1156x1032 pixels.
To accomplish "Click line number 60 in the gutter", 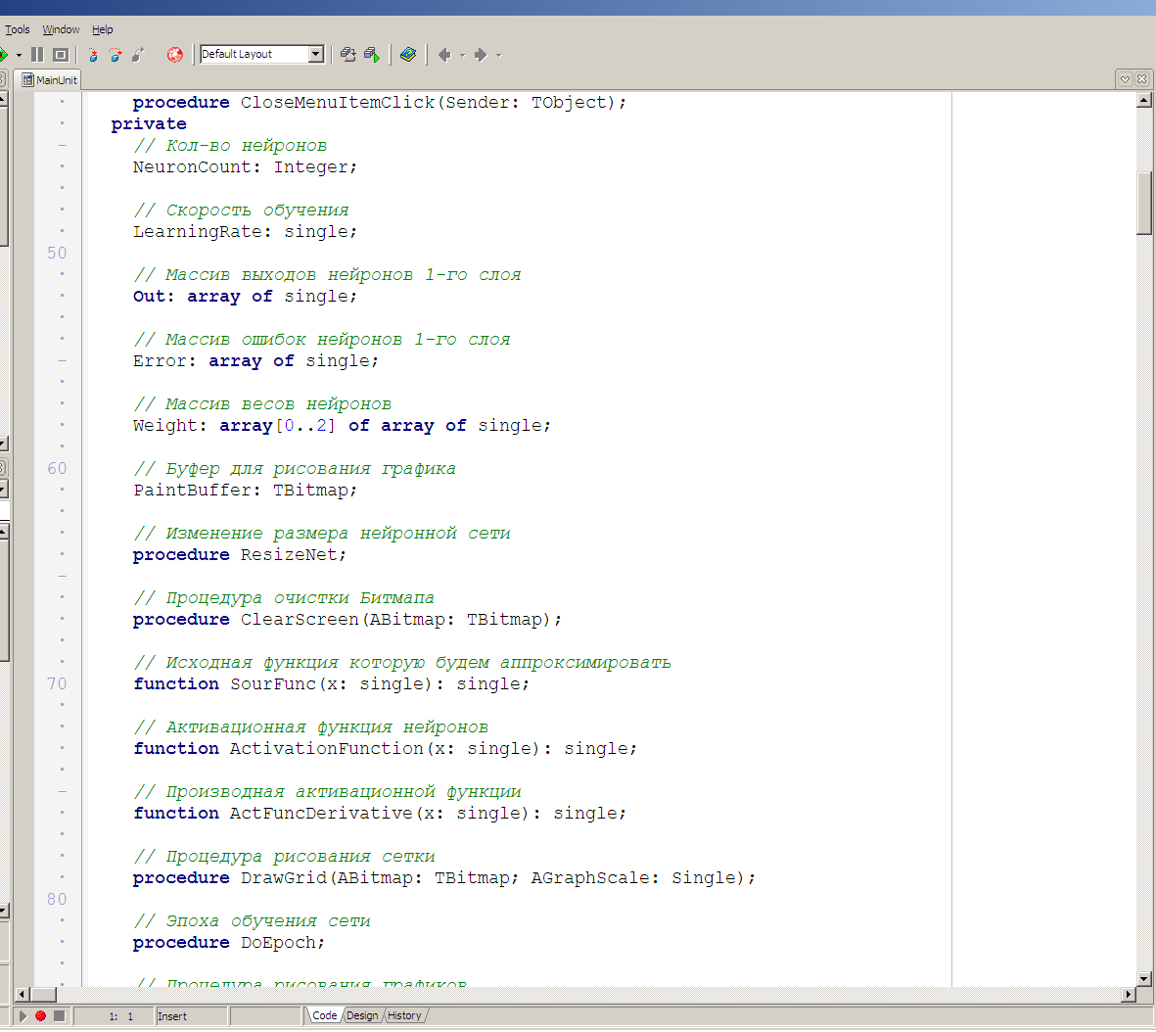I will pos(57,468).
